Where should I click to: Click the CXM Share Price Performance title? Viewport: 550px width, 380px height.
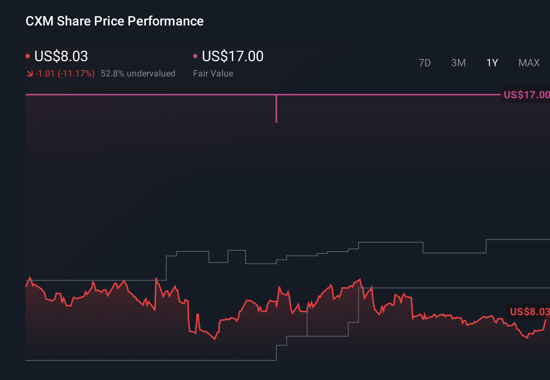coord(114,21)
